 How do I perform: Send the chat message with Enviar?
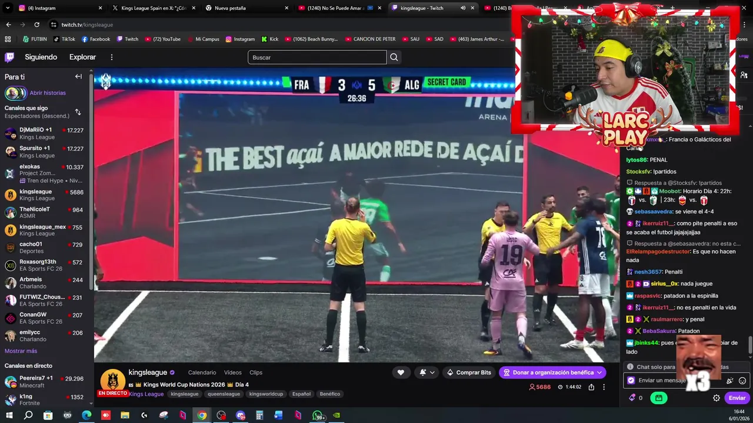(737, 398)
